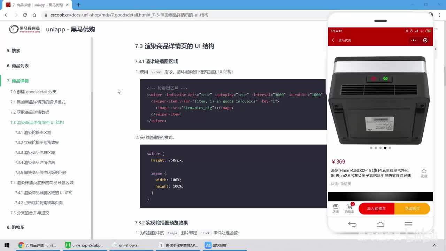Click the ¥369 price text
Viewport: 446px width, 251px height.
point(338,162)
